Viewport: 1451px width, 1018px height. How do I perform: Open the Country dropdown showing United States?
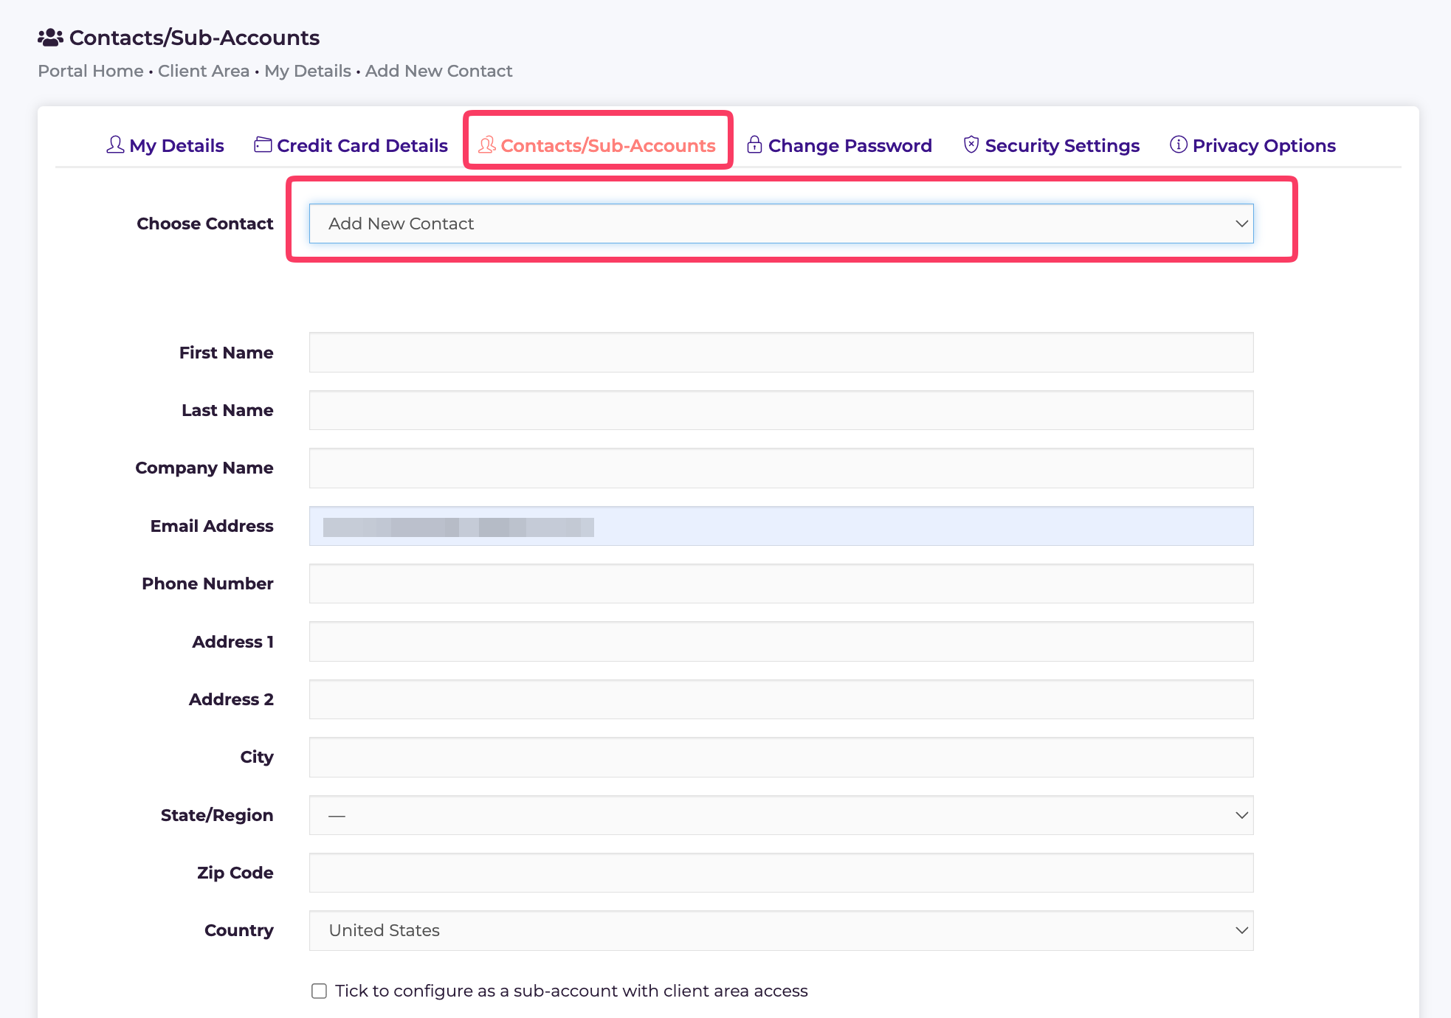781,930
